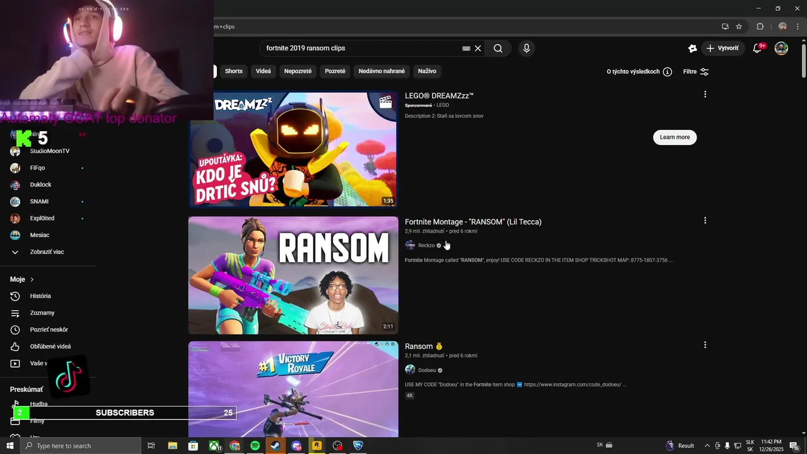
Task: Select the Naživo filter chip
Action: [x=427, y=71]
